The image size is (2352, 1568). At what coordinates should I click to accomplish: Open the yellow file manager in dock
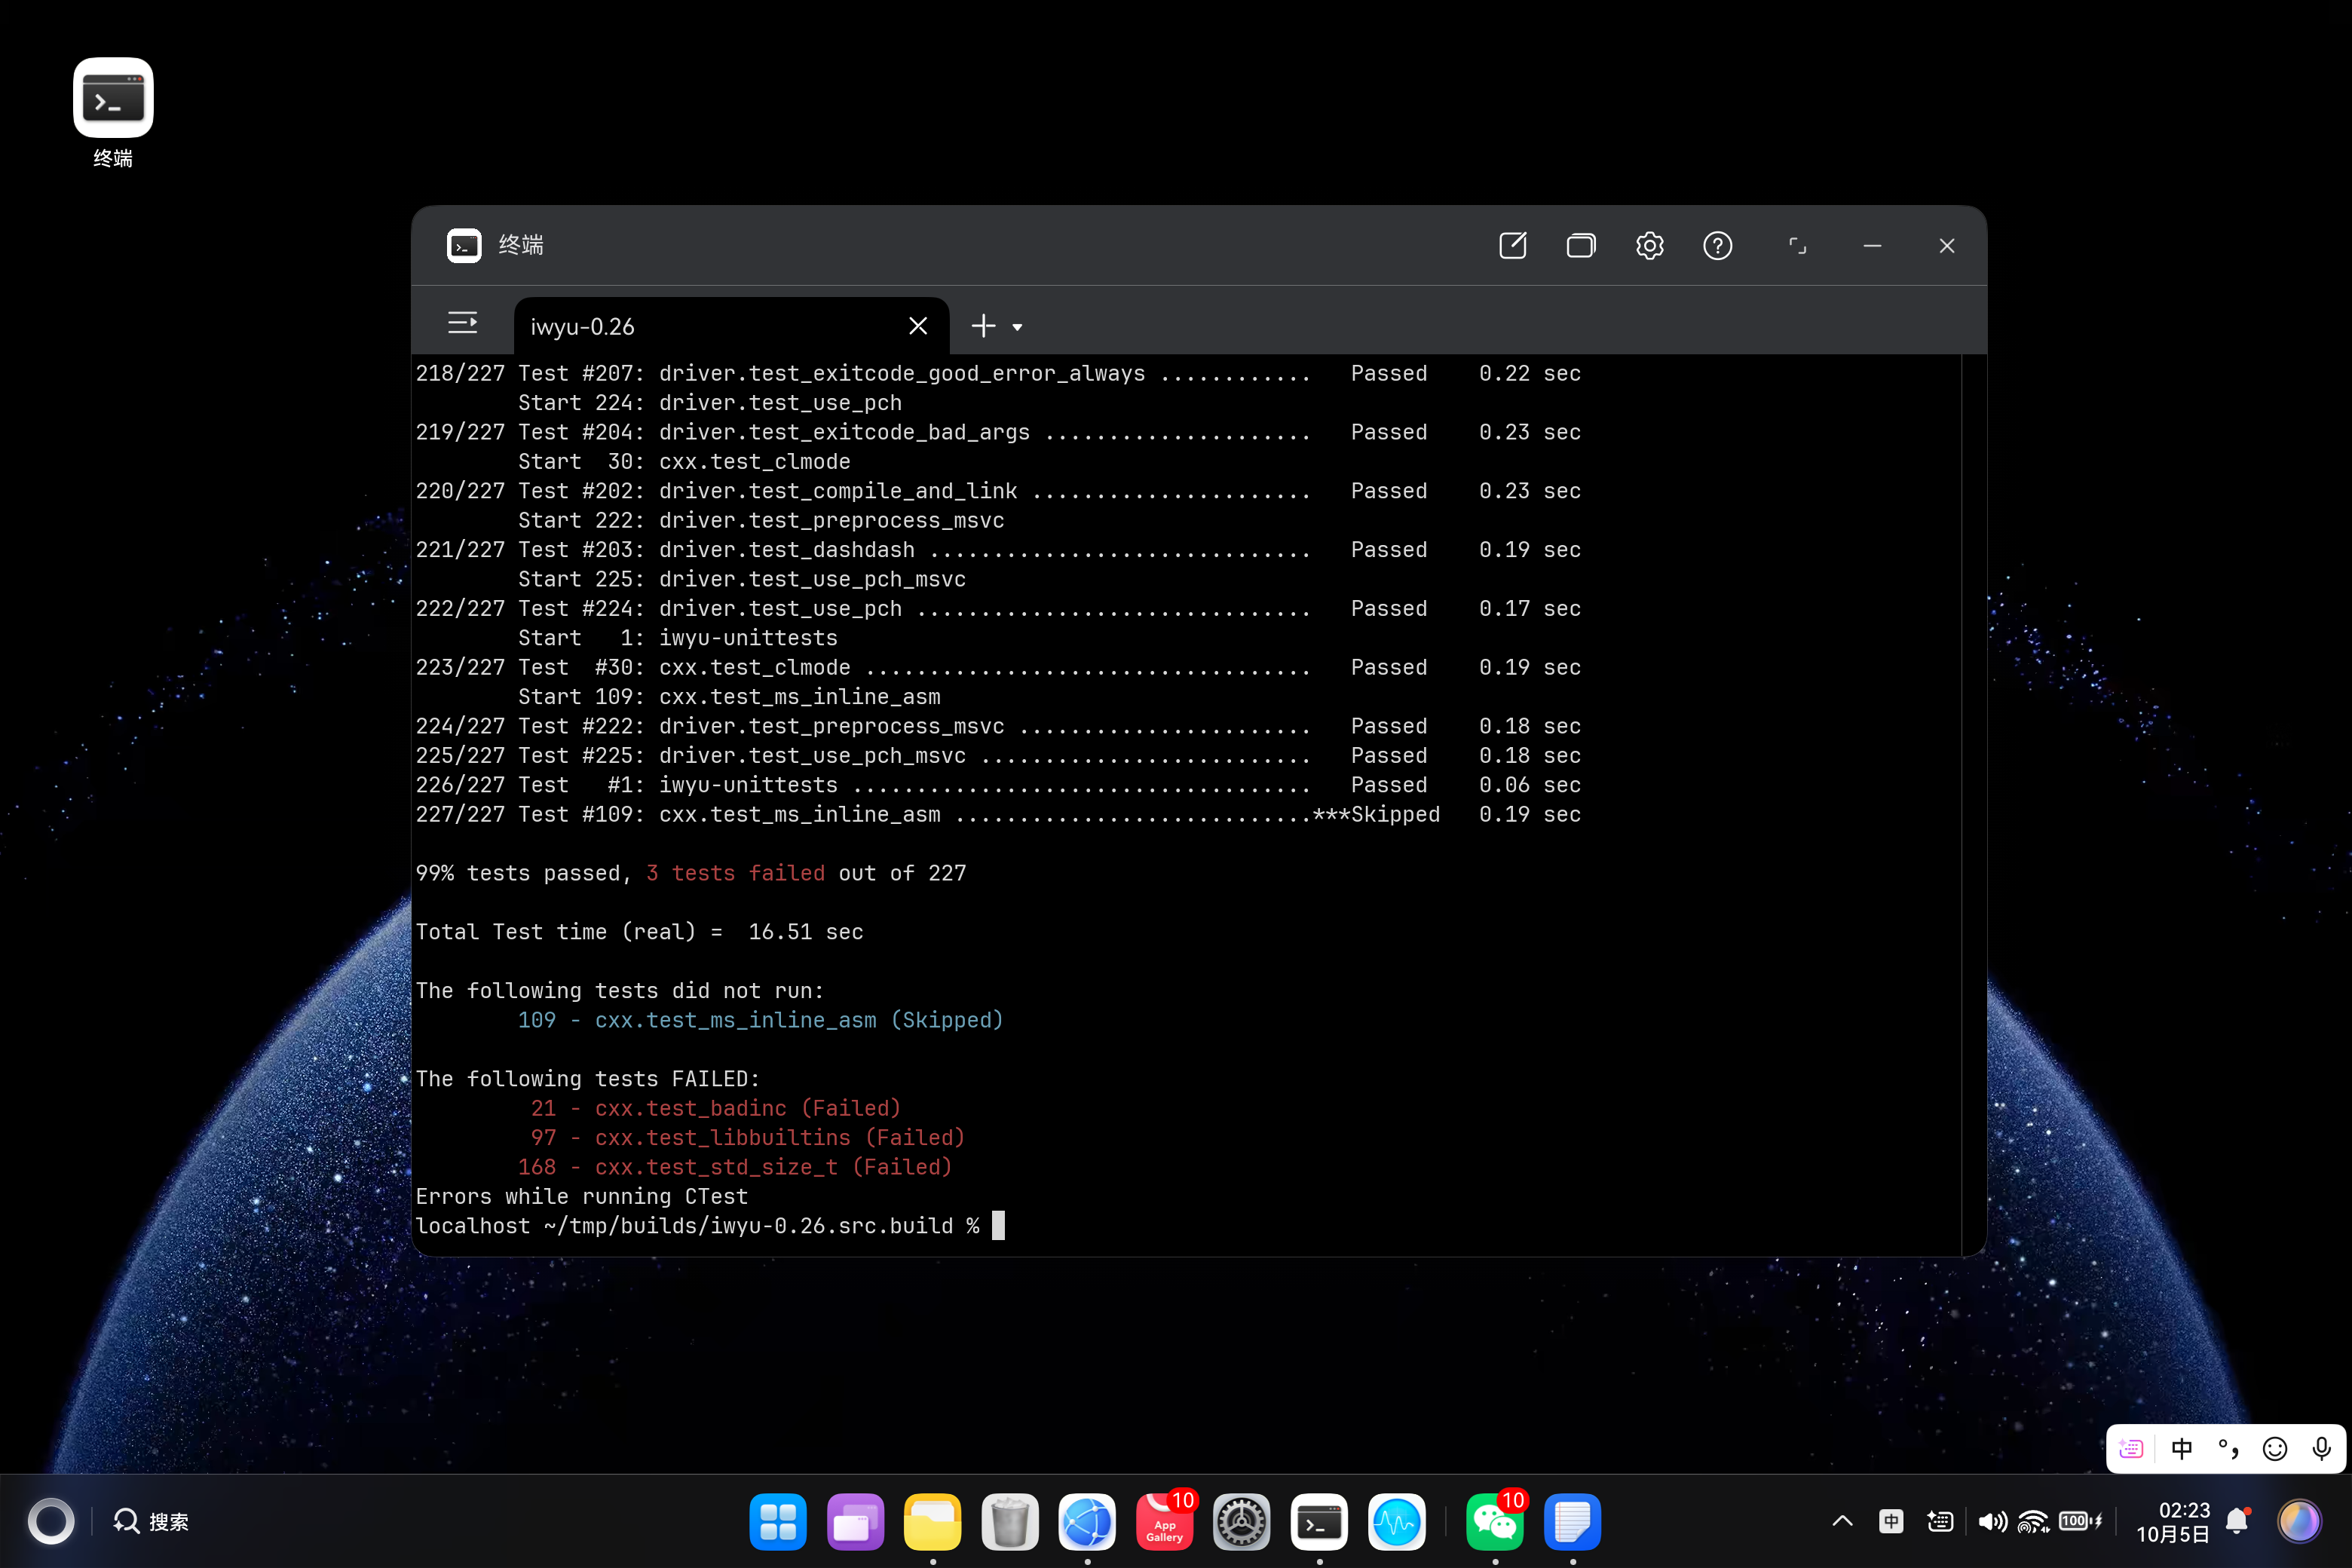click(x=933, y=1521)
